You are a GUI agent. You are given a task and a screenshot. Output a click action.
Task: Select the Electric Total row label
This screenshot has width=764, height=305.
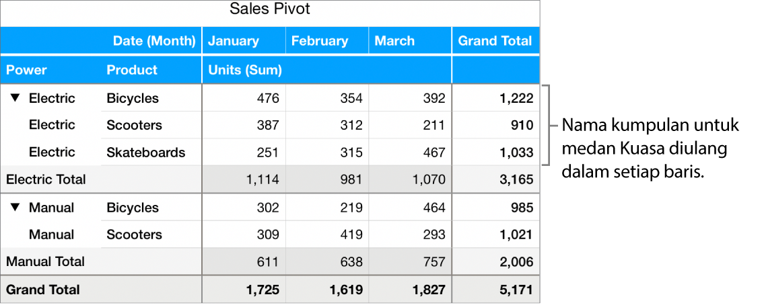tap(46, 179)
